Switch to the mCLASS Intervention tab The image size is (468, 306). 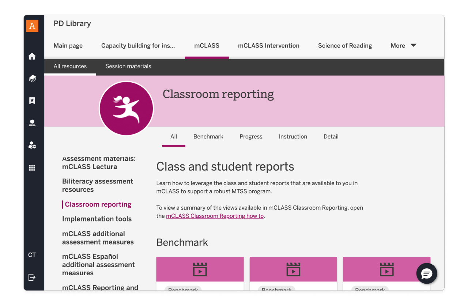tap(268, 45)
